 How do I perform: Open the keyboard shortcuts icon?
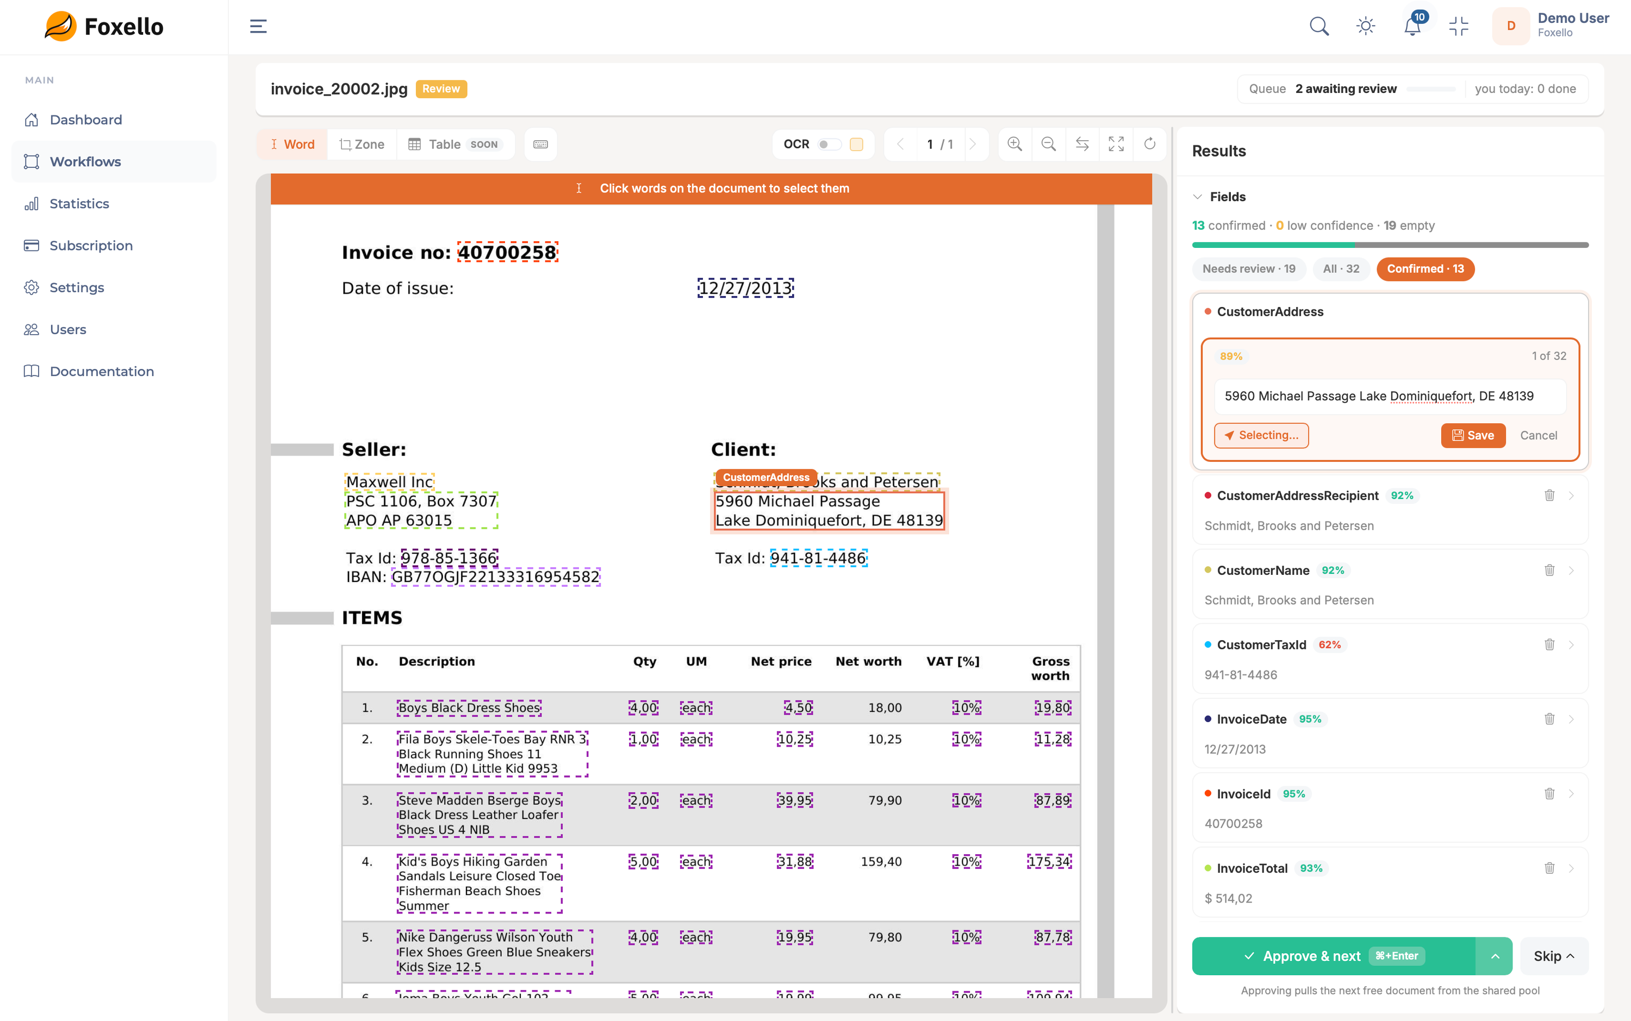pos(540,144)
